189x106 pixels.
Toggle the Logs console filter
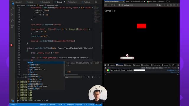(153, 68)
